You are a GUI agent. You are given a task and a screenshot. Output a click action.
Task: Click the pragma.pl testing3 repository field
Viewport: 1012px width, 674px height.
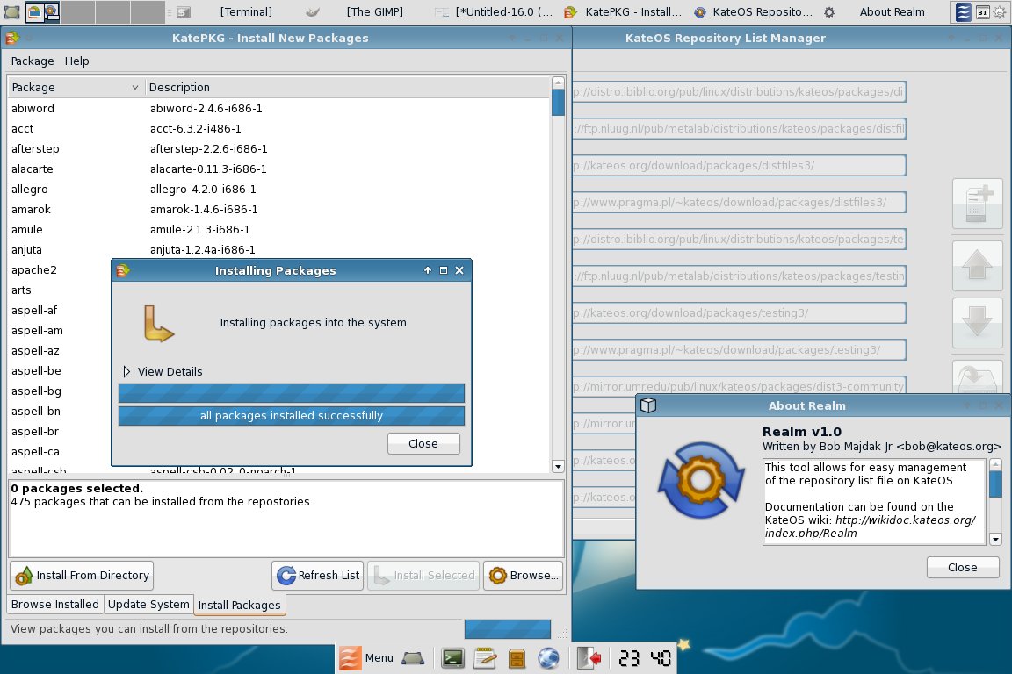(739, 349)
